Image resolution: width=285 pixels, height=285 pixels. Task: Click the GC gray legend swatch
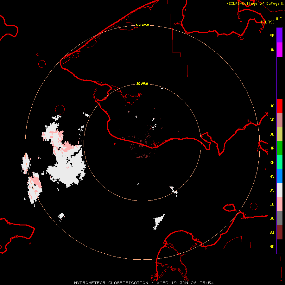(280, 218)
